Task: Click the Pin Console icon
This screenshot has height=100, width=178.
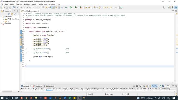Action: tap(160, 86)
